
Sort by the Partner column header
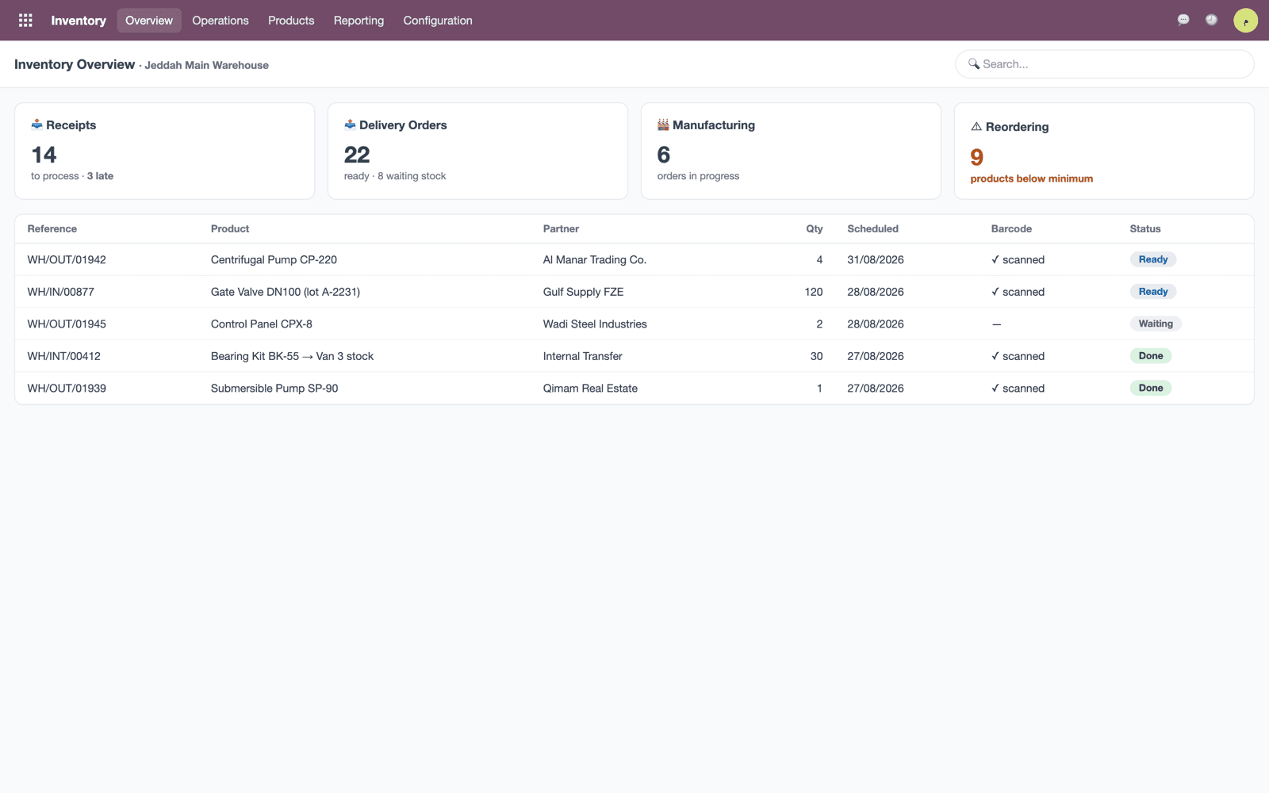tap(561, 228)
